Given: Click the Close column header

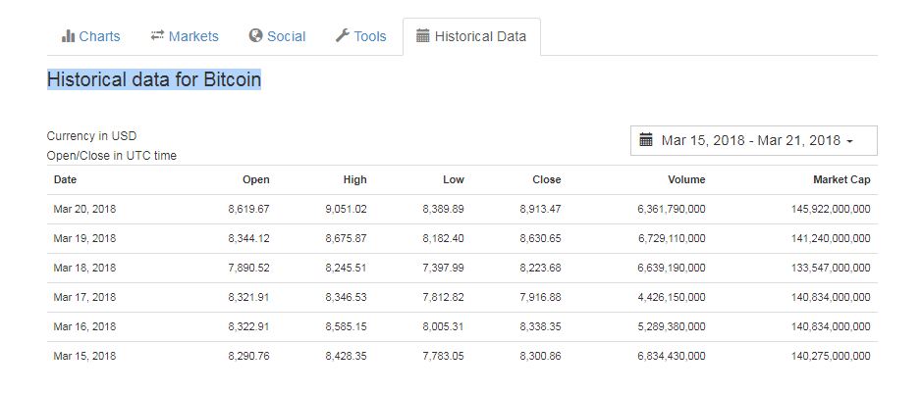Looking at the screenshot, I should (x=546, y=179).
